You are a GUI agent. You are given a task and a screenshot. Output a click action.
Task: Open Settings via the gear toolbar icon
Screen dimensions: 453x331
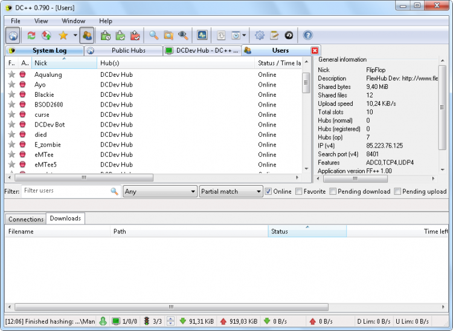[260, 35]
